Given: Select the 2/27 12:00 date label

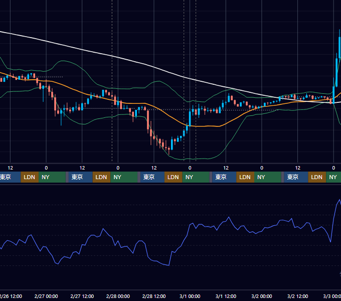Looking at the screenshot, I should pos(82,296).
